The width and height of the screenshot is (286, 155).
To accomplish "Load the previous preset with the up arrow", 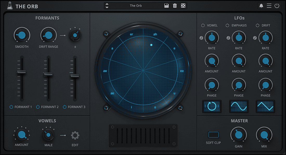I will tap(107, 4).
